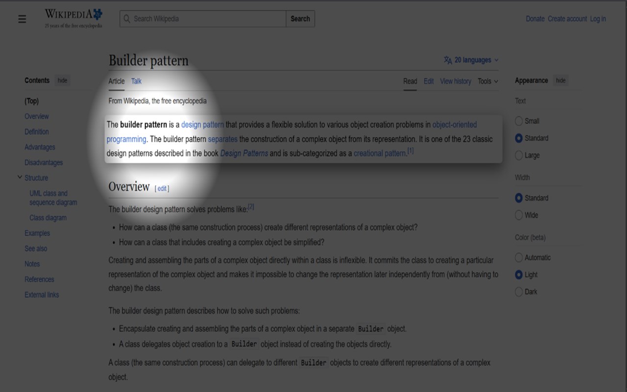This screenshot has width=627, height=392.
Task: Click the magnifier icon in search box
Action: [x=127, y=19]
